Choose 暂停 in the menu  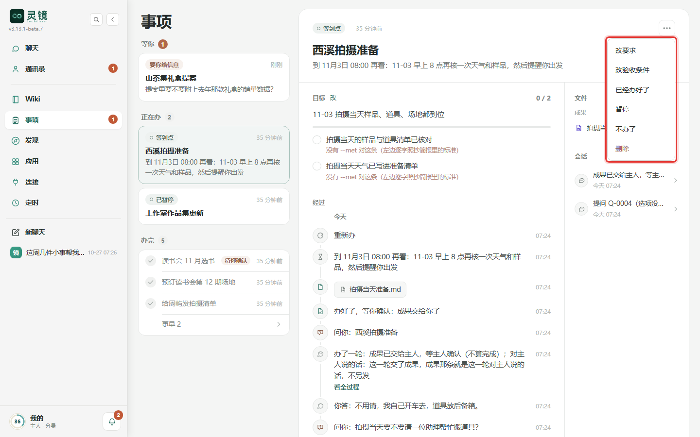(x=641, y=109)
